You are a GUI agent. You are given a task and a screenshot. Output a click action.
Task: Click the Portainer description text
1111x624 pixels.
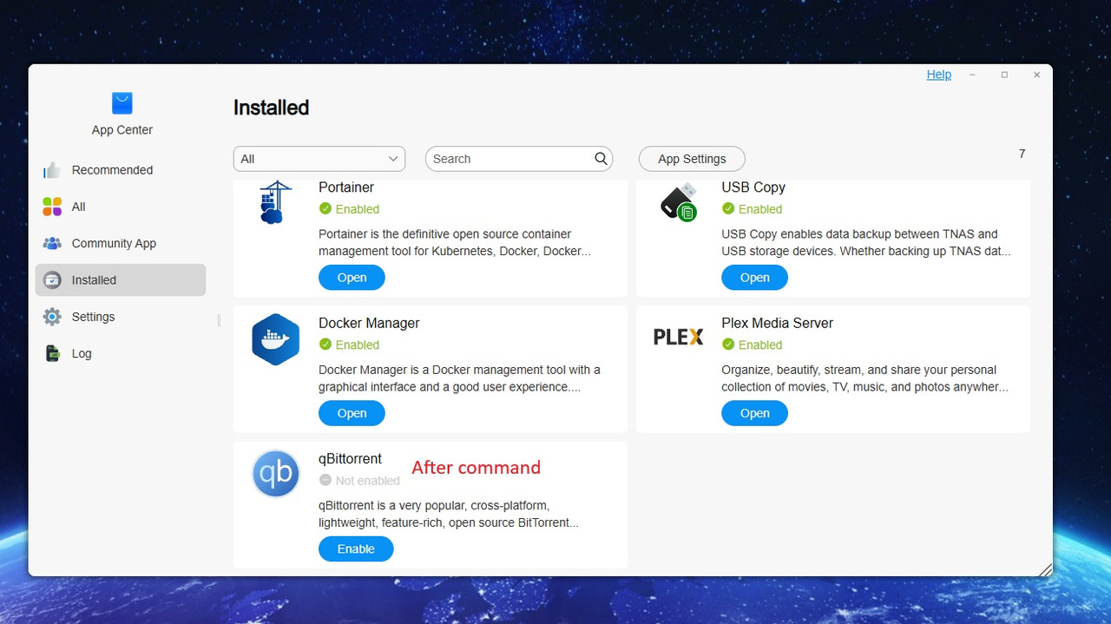455,243
